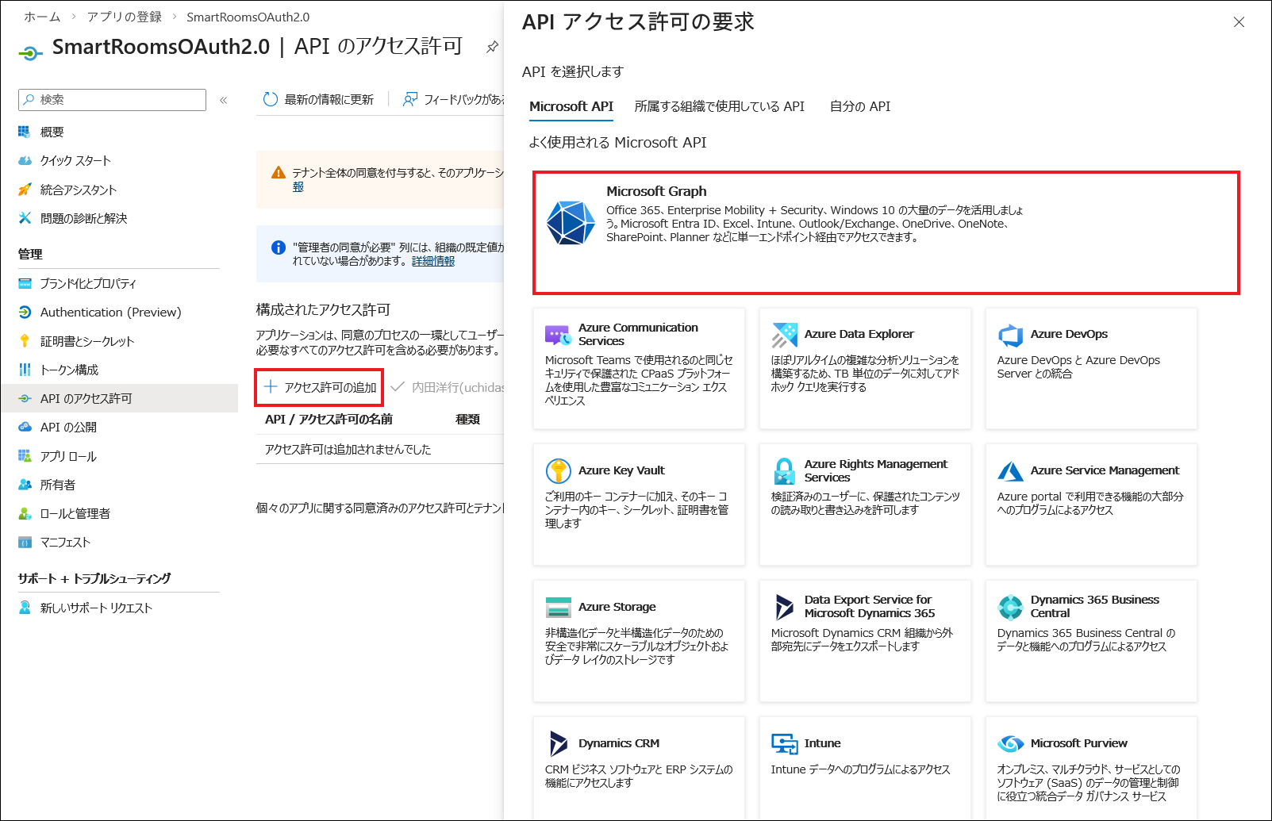This screenshot has height=821, width=1272.
Task: Select Azure Service Management API icon
Action: (x=1010, y=471)
